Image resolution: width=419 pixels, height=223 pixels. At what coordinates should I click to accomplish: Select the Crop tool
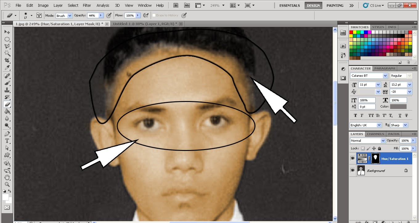click(x=7, y=60)
